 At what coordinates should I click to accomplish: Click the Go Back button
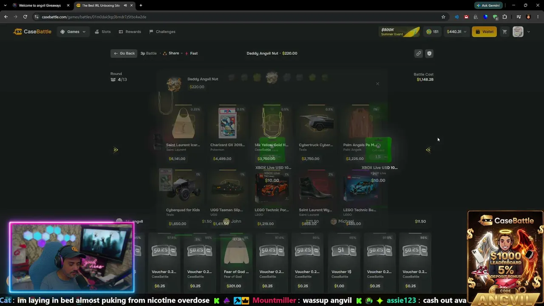pyautogui.click(x=124, y=53)
